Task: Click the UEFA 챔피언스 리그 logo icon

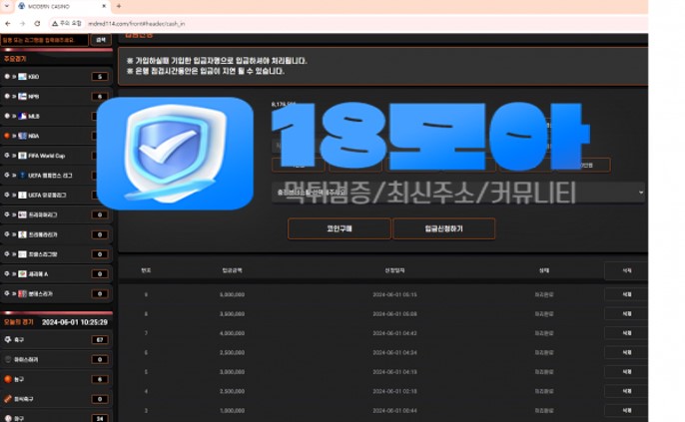Action: click(x=22, y=175)
